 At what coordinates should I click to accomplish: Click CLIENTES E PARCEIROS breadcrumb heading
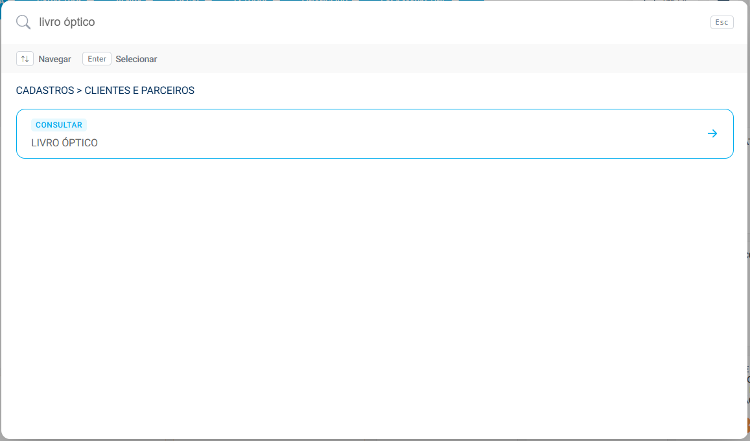click(139, 90)
